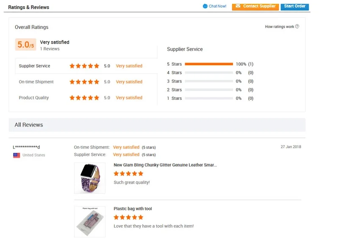338x245 pixels.
Task: Click the Chat Now bubble icon
Action: [x=205, y=6]
